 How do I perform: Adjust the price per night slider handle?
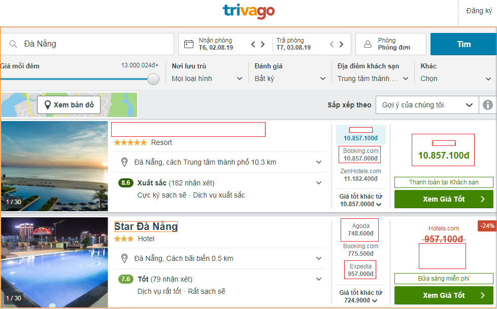[x=153, y=79]
